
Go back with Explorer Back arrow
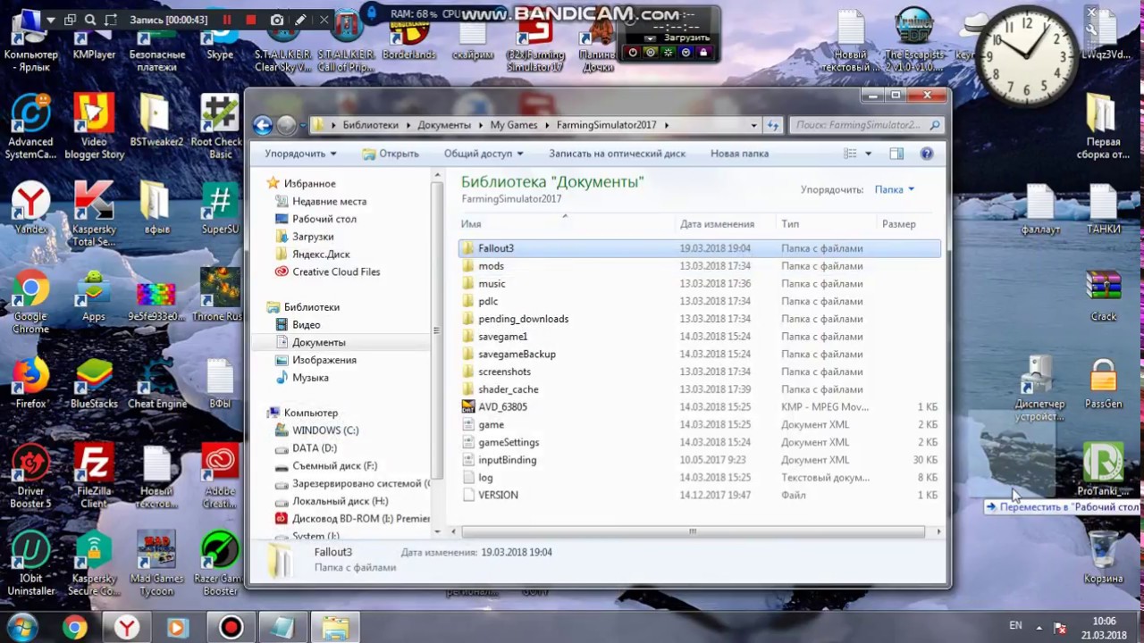pos(262,125)
